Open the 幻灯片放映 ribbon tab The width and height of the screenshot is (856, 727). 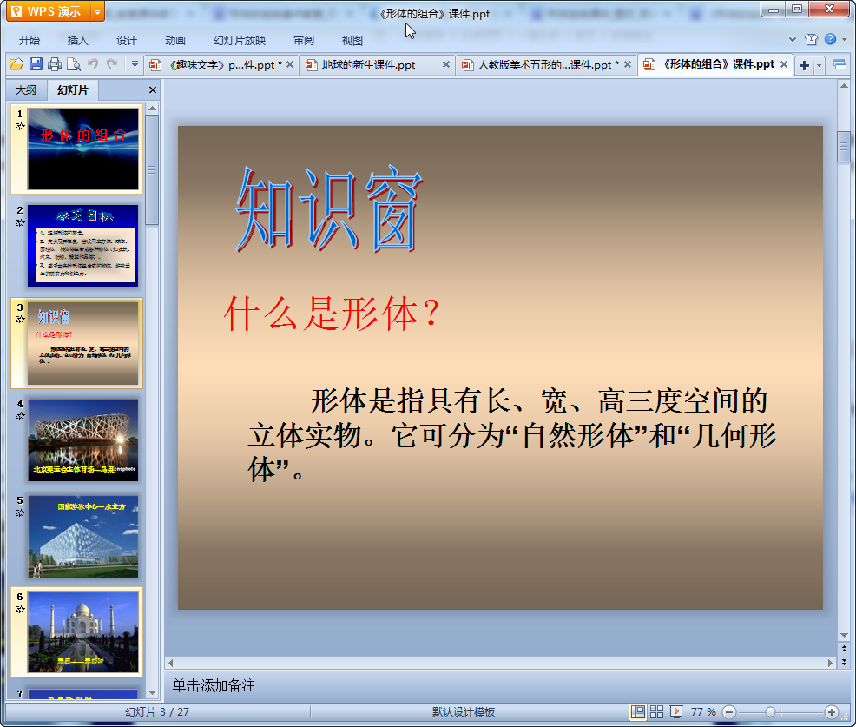pyautogui.click(x=240, y=41)
